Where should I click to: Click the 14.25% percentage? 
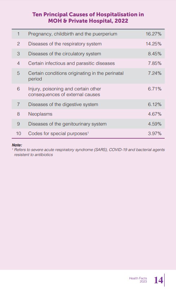tap(153, 44)
